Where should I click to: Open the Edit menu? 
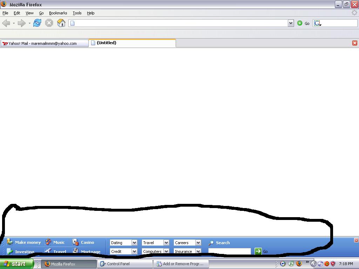[x=17, y=13]
